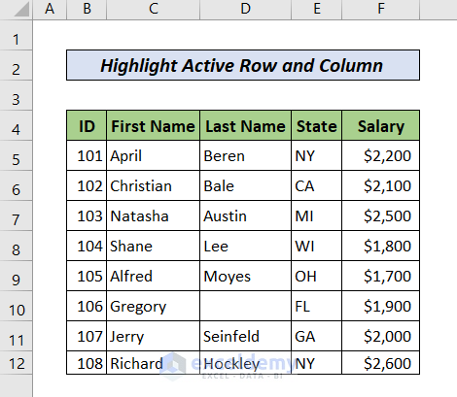The width and height of the screenshot is (457, 397).
Task: Select the salary cell '$2,100'
Action: tap(381, 185)
